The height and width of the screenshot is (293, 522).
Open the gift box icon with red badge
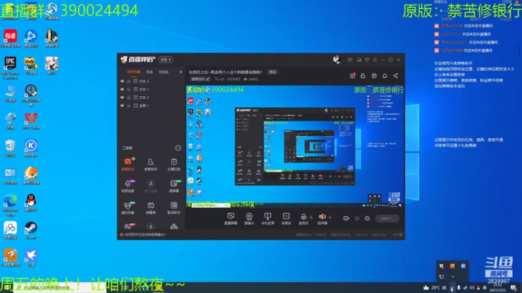point(352,76)
